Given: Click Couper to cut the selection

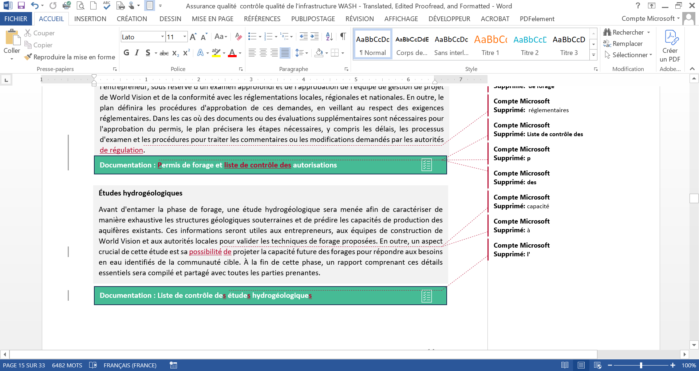Looking at the screenshot, I should (x=39, y=33).
